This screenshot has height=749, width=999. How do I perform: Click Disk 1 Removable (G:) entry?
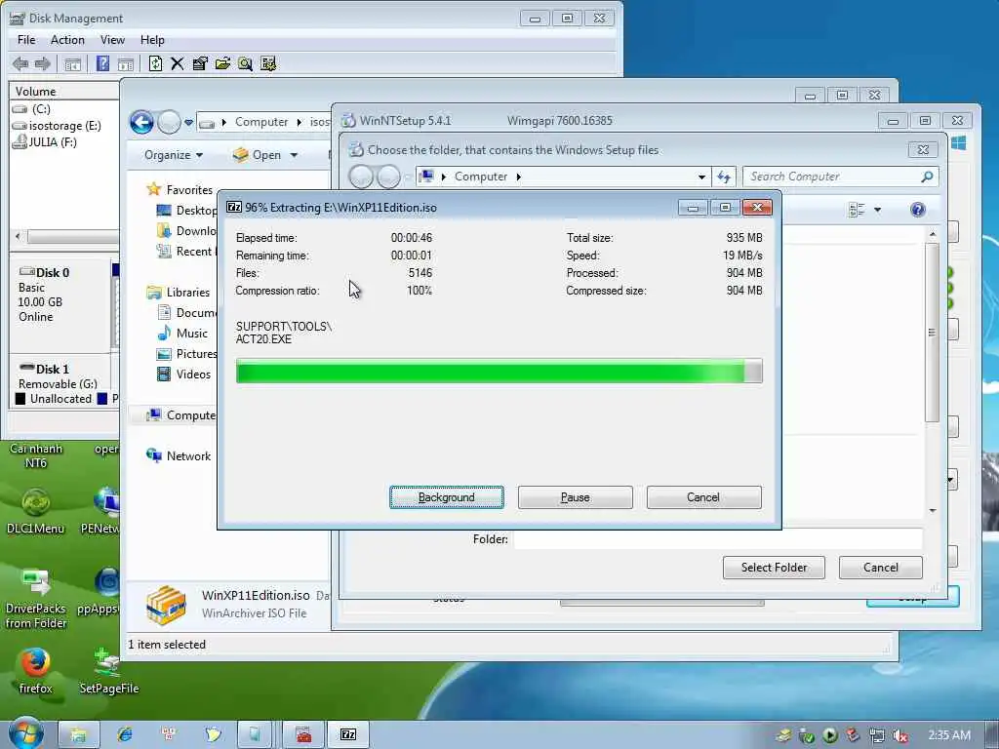click(x=60, y=375)
